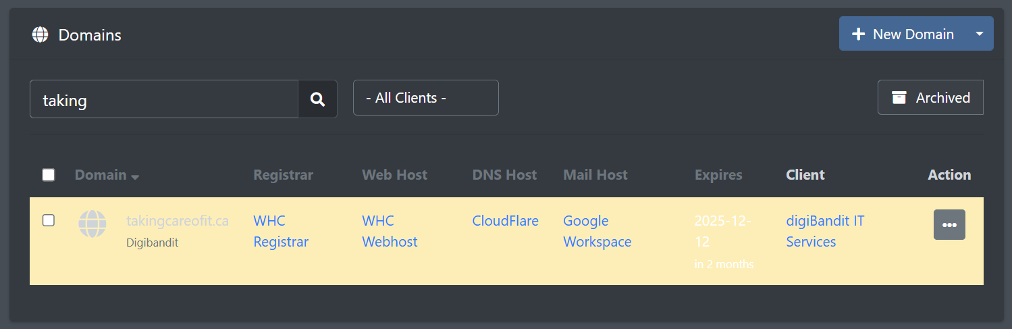Click the WHC Webhost link
The width and height of the screenshot is (1012, 329).
click(x=390, y=231)
